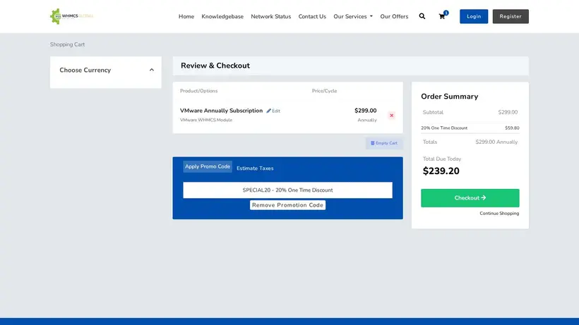Remove the promotion code
The image size is (579, 325).
287,205
